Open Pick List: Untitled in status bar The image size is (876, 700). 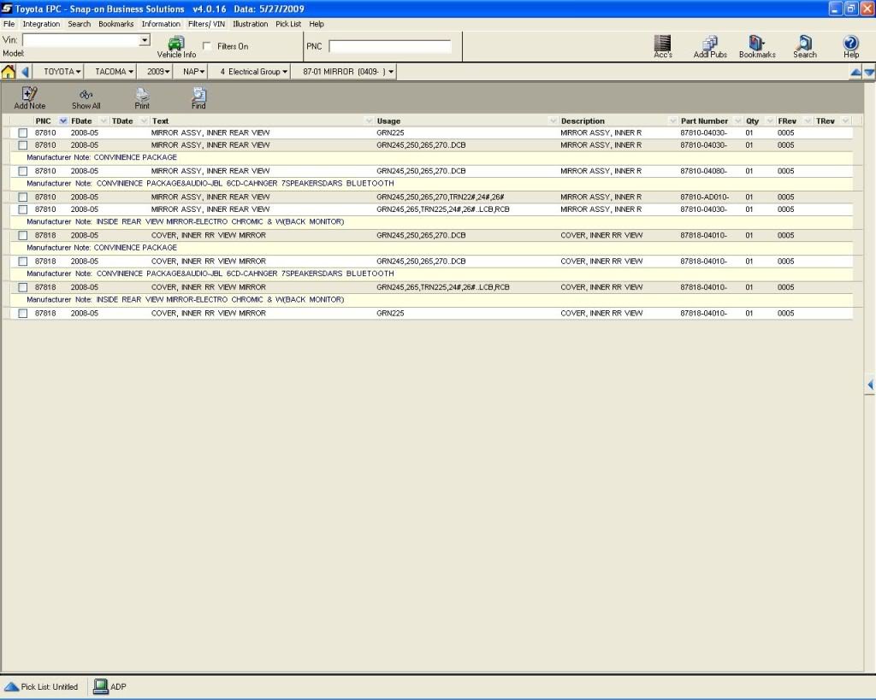tap(41, 686)
